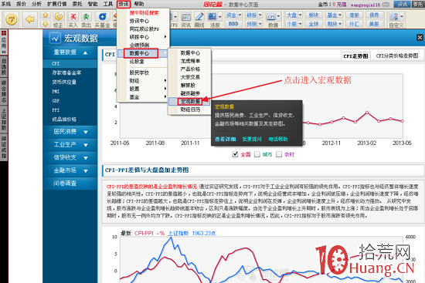
Task: Select 财经日历 in the submenu
Action: tap(190, 109)
